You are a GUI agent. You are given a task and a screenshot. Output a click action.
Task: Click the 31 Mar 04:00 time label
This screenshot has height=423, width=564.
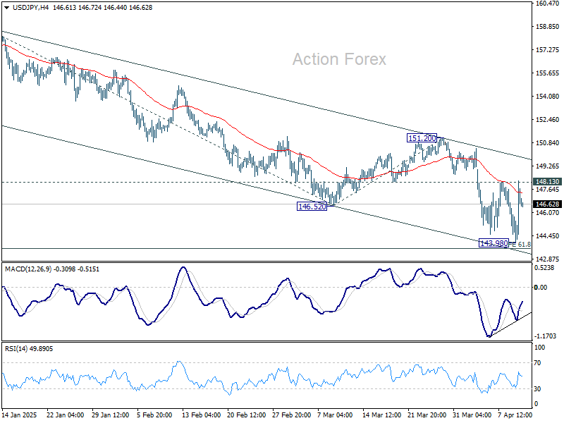click(472, 415)
